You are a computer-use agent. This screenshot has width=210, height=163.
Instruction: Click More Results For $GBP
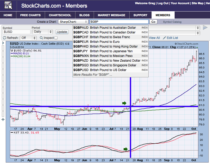pyautogui.click(x=93, y=75)
